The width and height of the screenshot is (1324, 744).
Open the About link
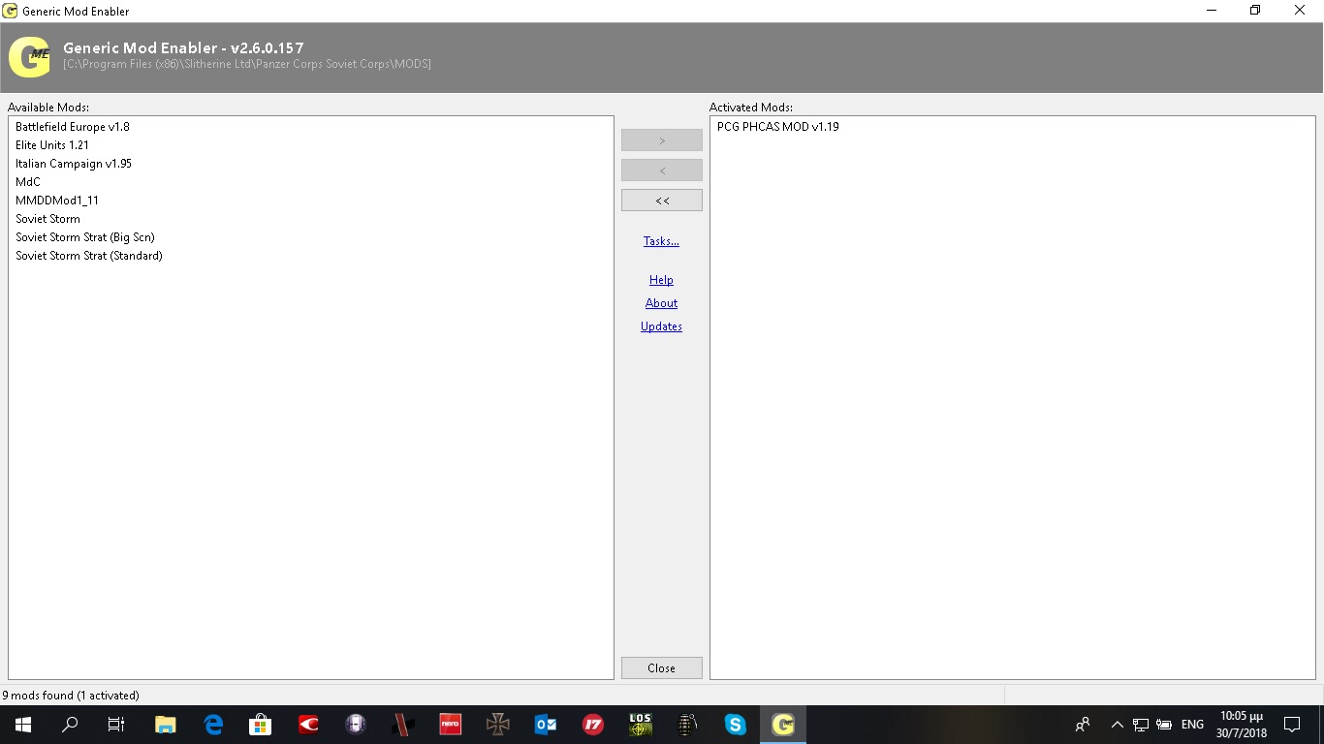[661, 303]
